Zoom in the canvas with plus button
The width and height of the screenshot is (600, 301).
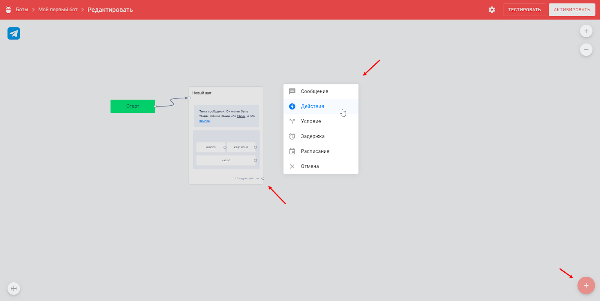[x=586, y=31]
